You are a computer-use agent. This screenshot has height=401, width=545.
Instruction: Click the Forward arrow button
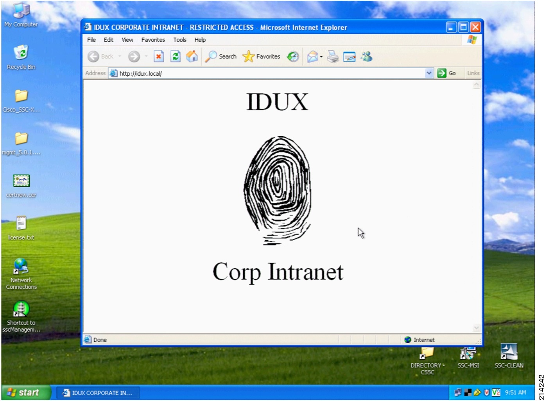(134, 57)
